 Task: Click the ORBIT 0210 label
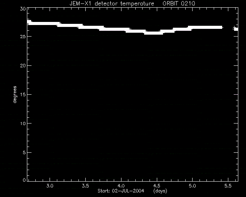click(x=179, y=3)
